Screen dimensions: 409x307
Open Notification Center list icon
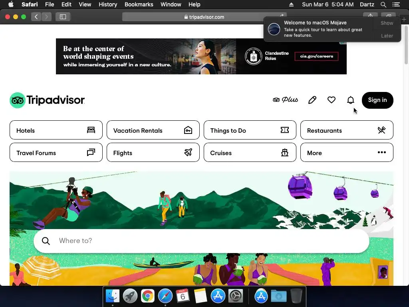click(396, 4)
